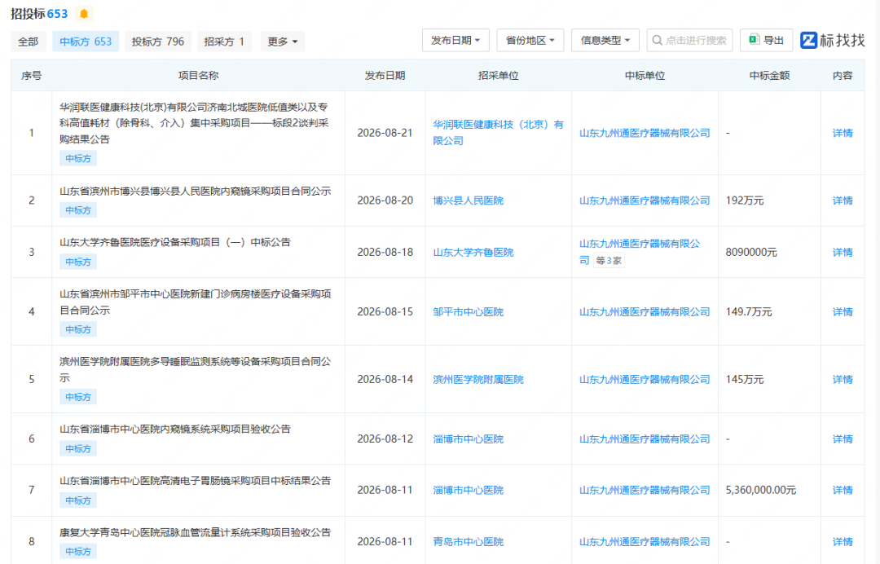Click the 多导睡眠监测系统 project title
The height and width of the screenshot is (564, 880).
(196, 369)
